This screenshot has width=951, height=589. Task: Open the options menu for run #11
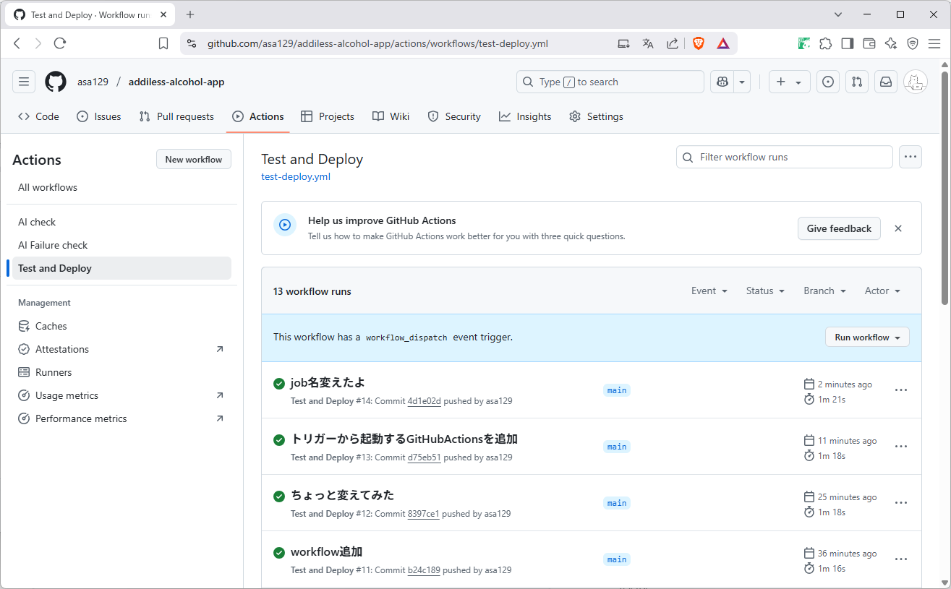[901, 559]
